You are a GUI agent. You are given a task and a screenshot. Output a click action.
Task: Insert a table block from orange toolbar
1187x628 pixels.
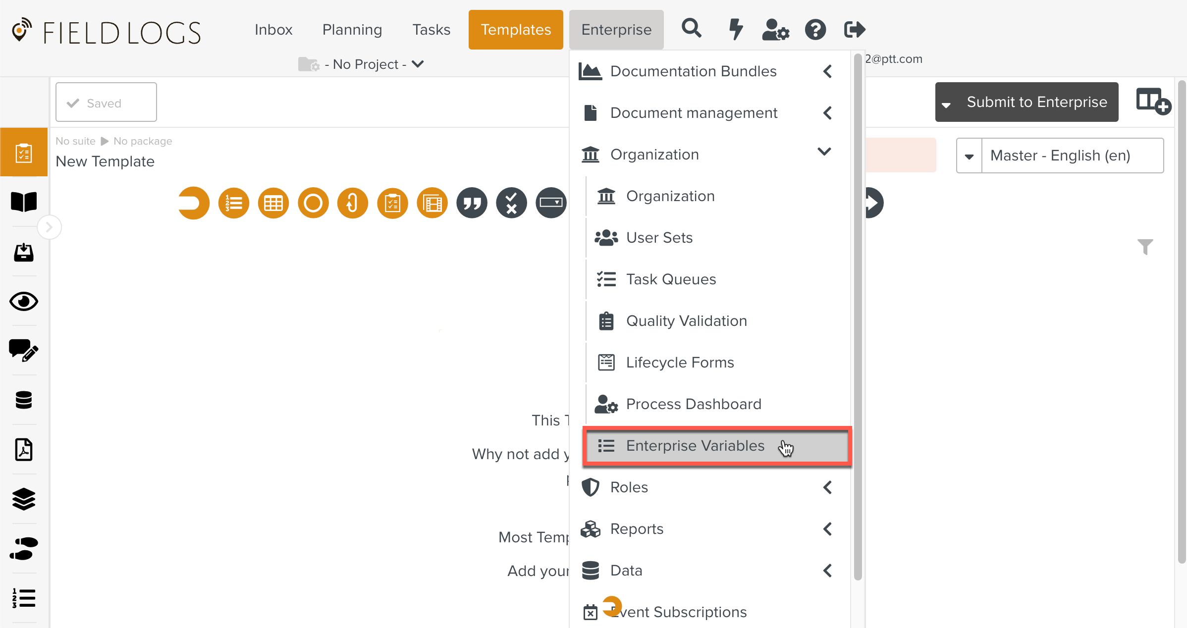coord(273,203)
